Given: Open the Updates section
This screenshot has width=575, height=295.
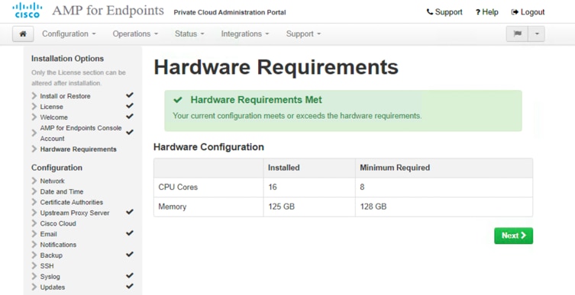Looking at the screenshot, I should tap(53, 287).
